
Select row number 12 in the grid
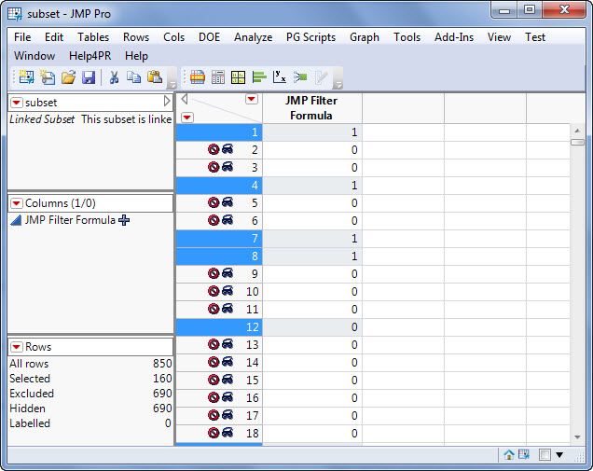(219, 326)
